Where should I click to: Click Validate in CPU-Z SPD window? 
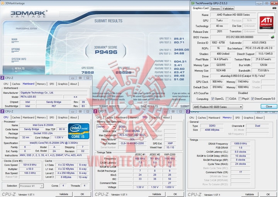pyautogui.click(x=157, y=194)
